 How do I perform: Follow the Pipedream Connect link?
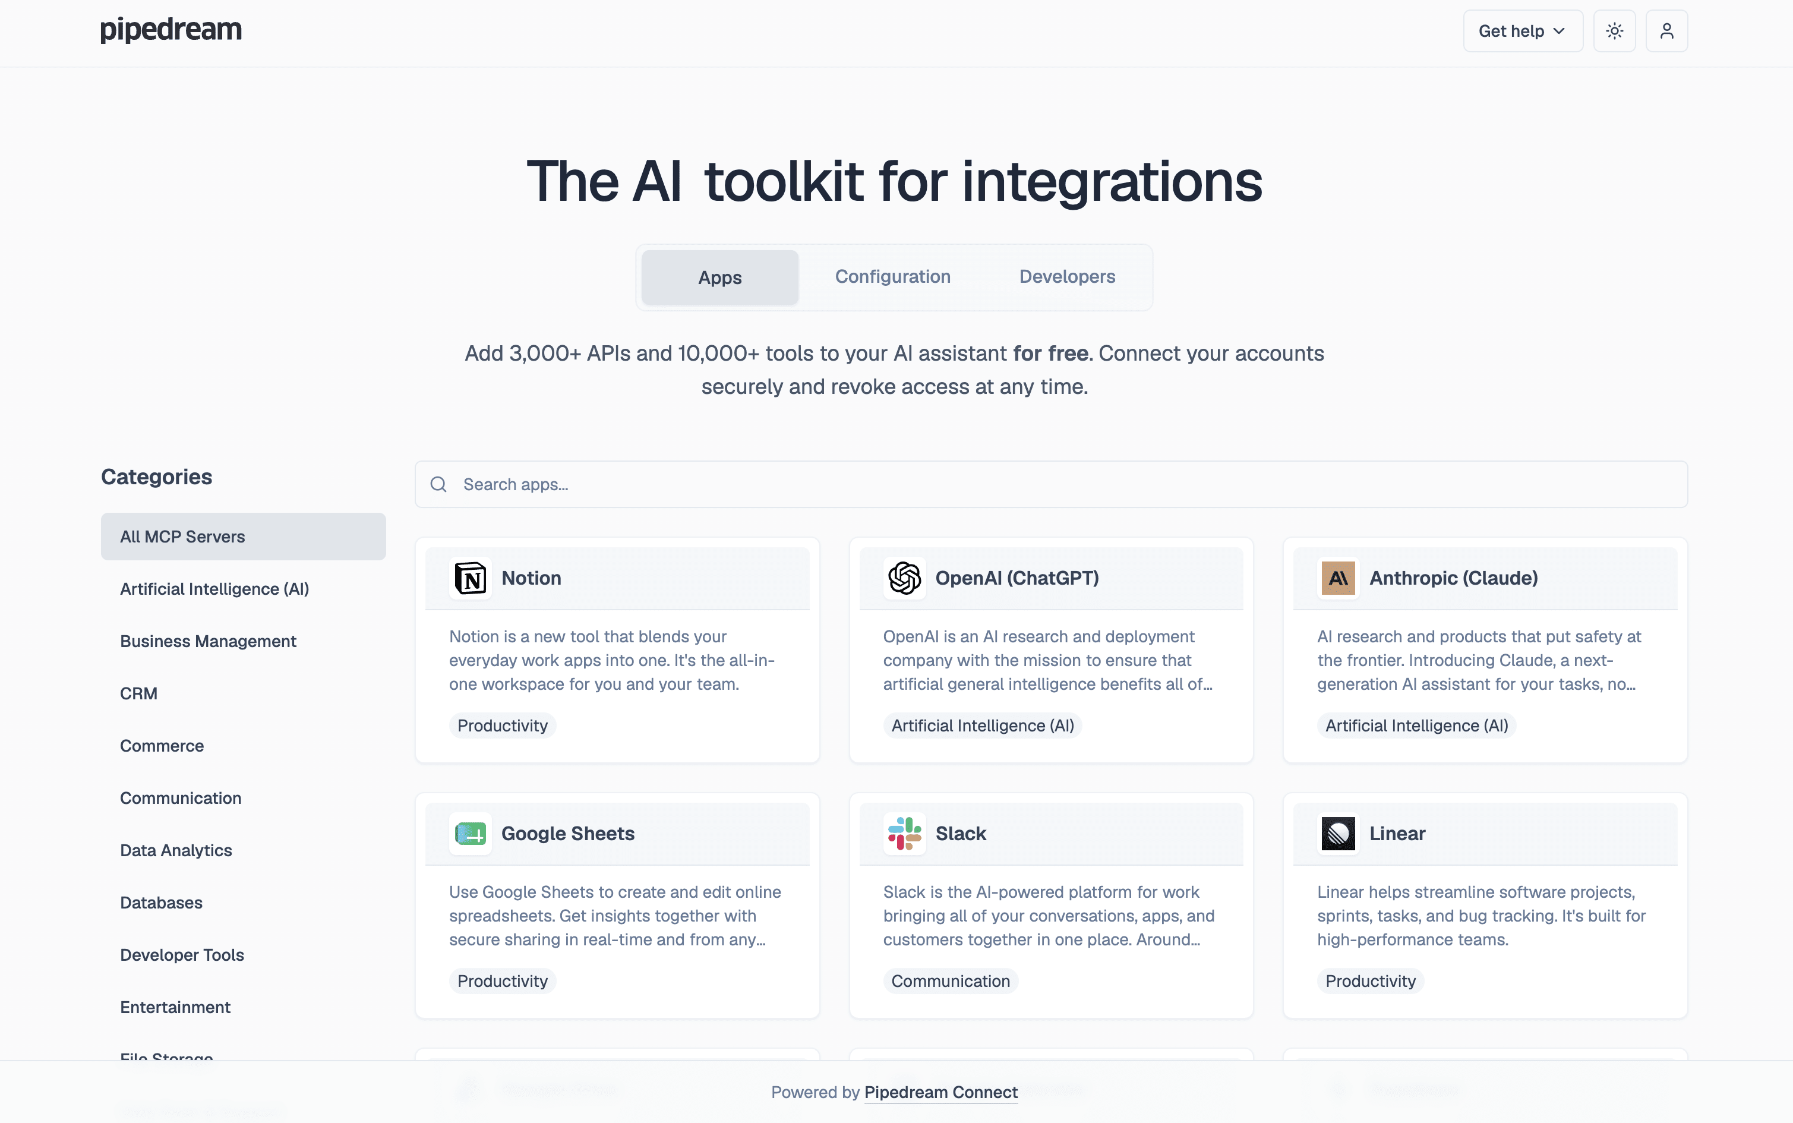tap(940, 1093)
